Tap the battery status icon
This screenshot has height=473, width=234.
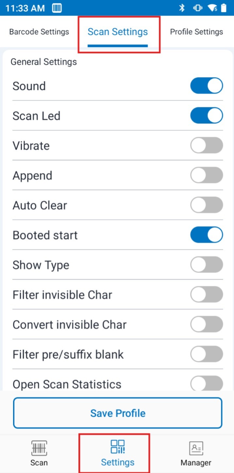click(x=224, y=8)
